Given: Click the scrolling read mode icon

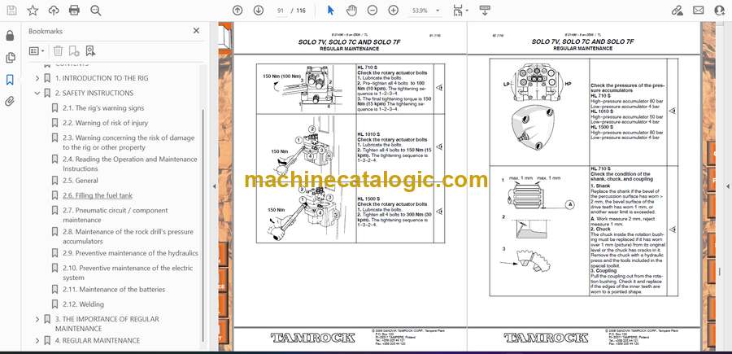Looking at the screenshot, I should point(485,11).
